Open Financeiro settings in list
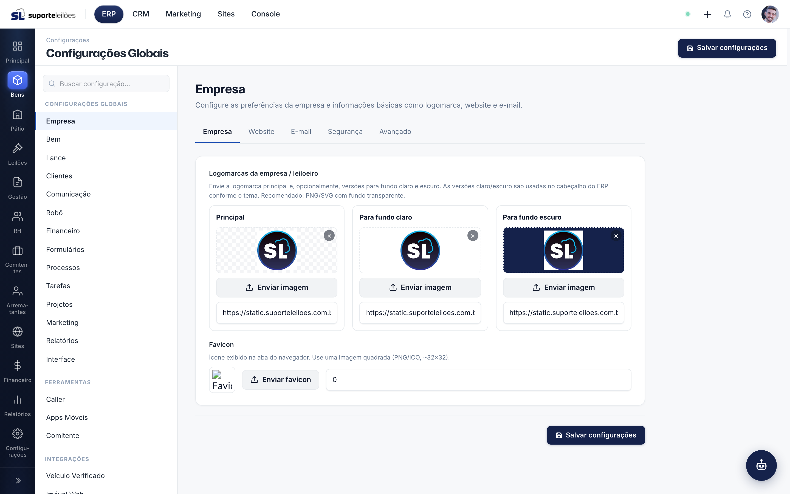790x494 pixels. point(106,231)
